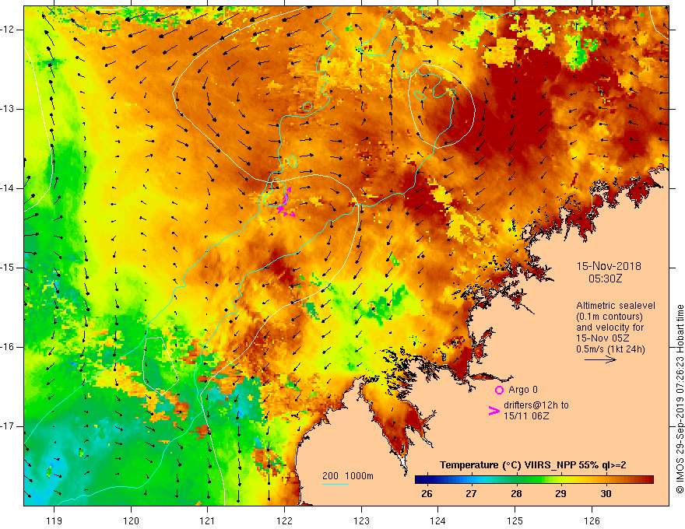The height and width of the screenshot is (529, 685).
Task: Select the '05:30Z' time label
Action: [606, 278]
